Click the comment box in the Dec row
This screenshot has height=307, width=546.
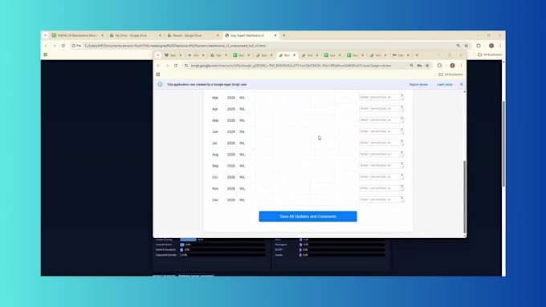click(x=381, y=200)
